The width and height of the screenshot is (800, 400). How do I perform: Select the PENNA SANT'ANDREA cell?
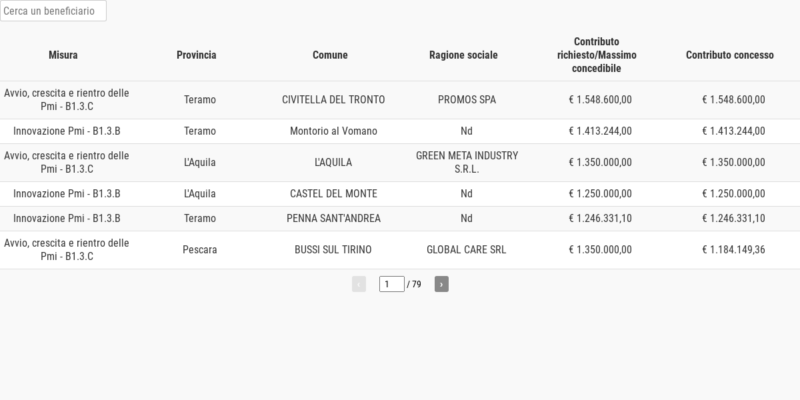[x=333, y=219]
